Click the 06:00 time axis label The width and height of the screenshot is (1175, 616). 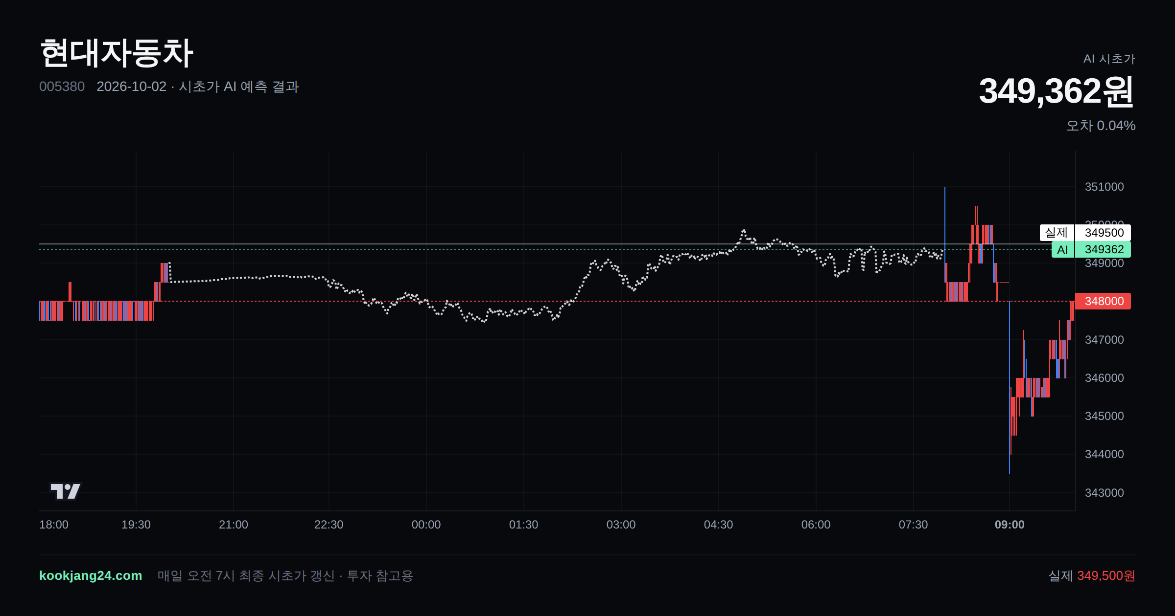[816, 525]
